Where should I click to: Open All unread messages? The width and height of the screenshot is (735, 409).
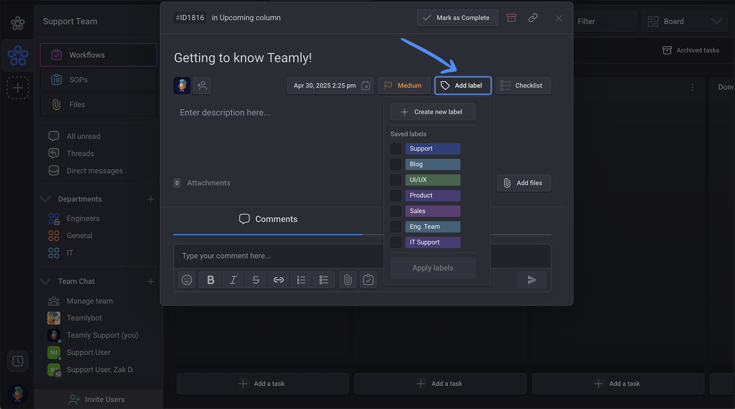(x=74, y=136)
